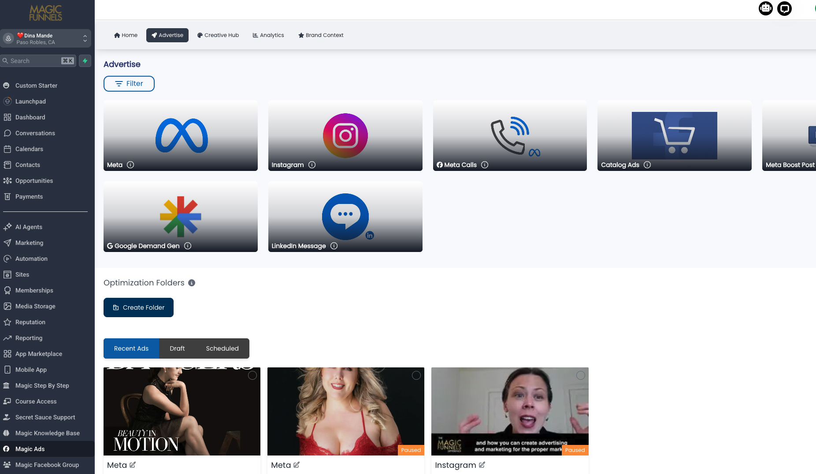Click the Optimization Folders info icon
816x474 pixels.
(192, 283)
